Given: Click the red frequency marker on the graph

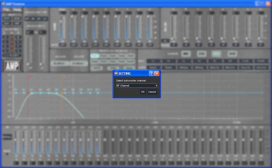Looking at the screenshot, I should (x=28, y=93).
